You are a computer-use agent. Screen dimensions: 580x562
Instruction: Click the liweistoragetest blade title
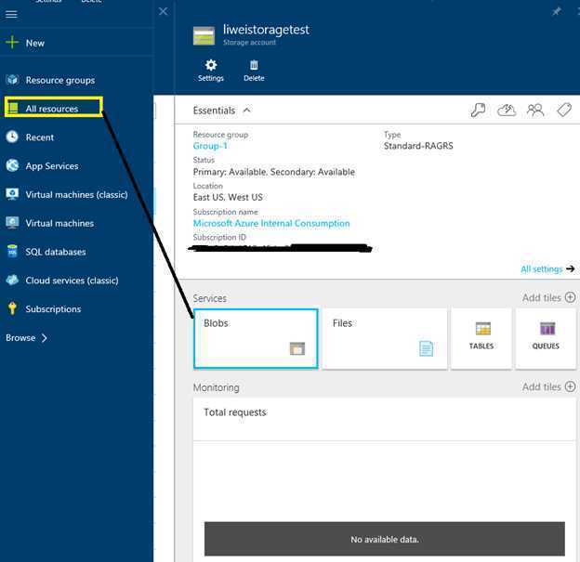click(x=266, y=30)
